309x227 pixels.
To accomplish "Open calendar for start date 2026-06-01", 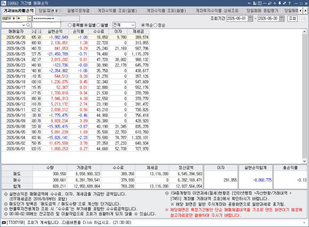I will pyautogui.click(x=250, y=18).
